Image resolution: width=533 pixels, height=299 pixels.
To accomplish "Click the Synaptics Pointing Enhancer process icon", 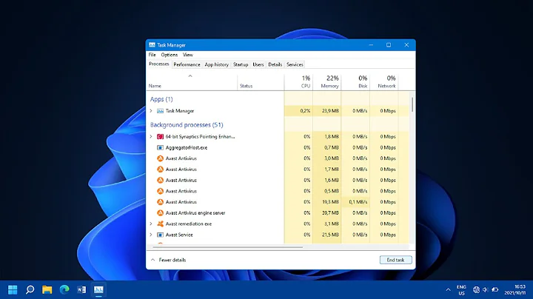I will pos(160,137).
